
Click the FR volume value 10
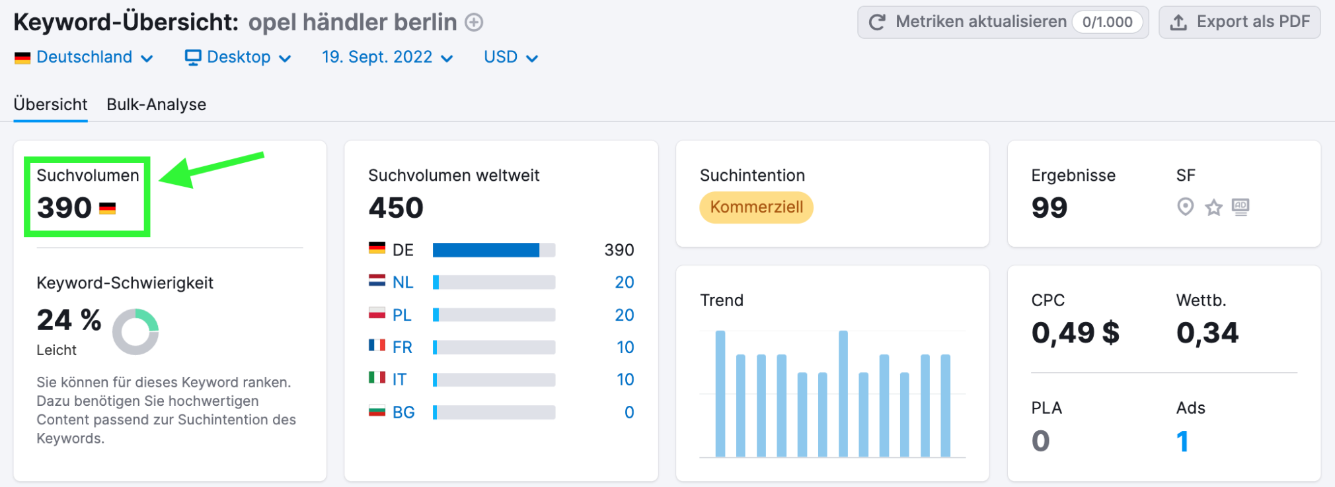click(x=625, y=347)
